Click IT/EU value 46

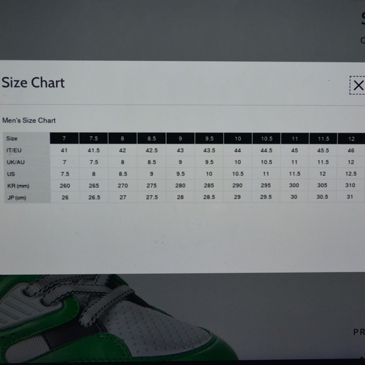[351, 150]
